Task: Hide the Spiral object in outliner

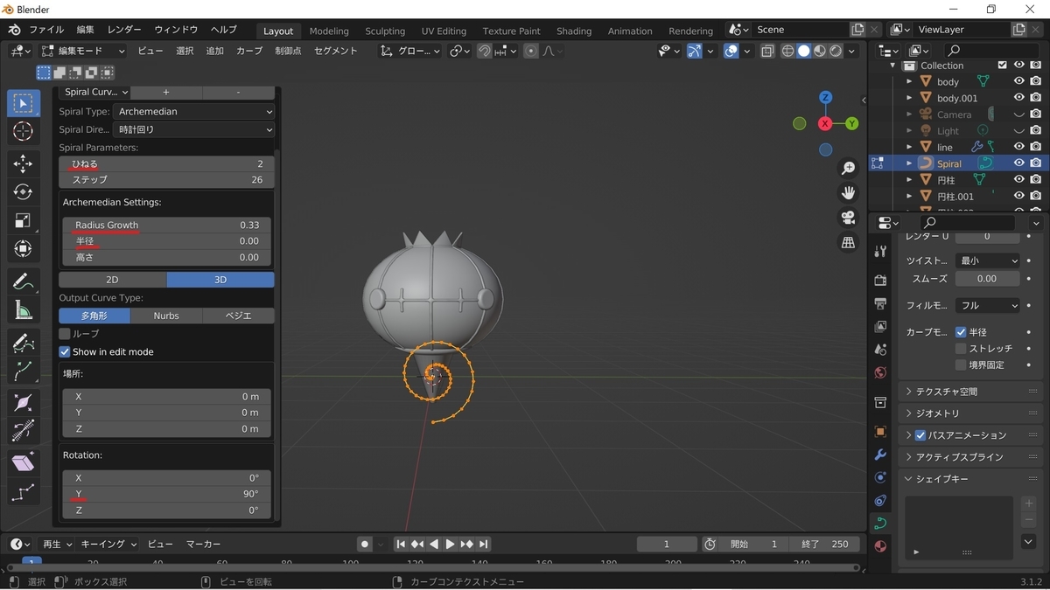Action: tap(1018, 163)
